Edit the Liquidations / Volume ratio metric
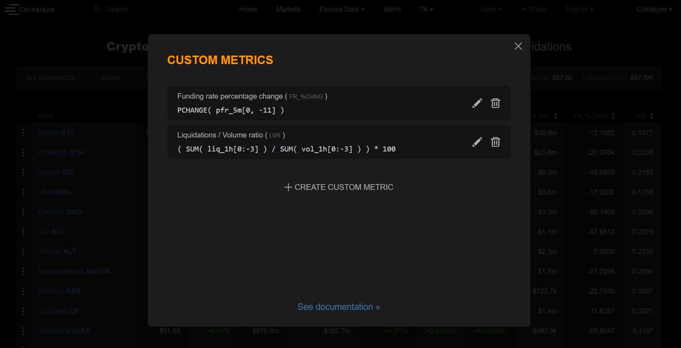The width and height of the screenshot is (681, 348). [477, 142]
